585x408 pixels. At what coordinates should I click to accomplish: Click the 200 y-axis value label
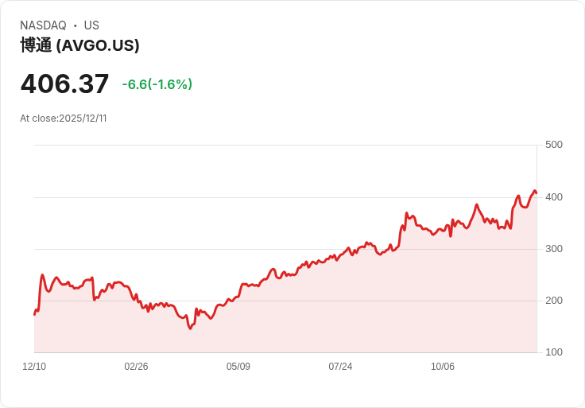pos(554,301)
